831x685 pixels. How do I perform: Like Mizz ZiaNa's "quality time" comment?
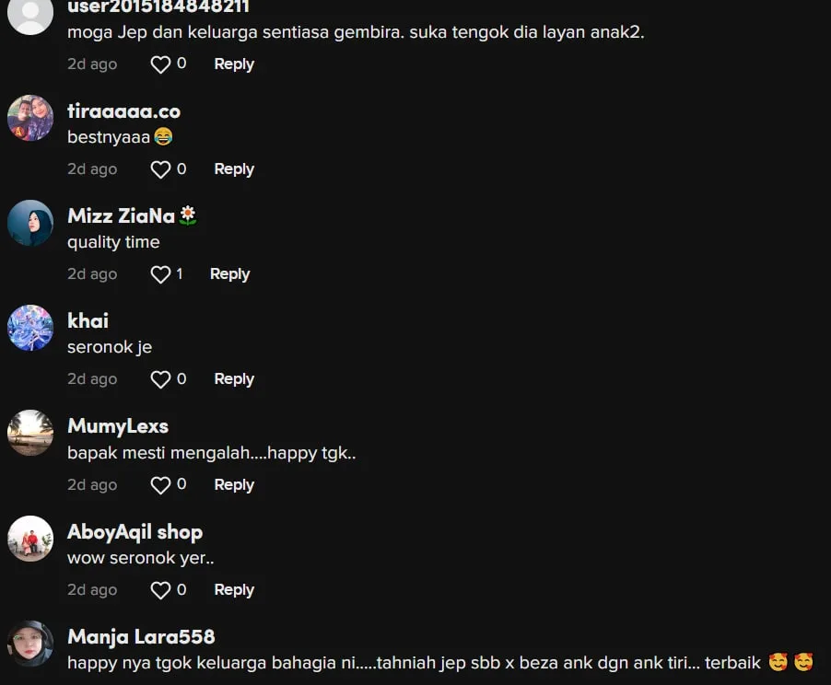pyautogui.click(x=160, y=274)
